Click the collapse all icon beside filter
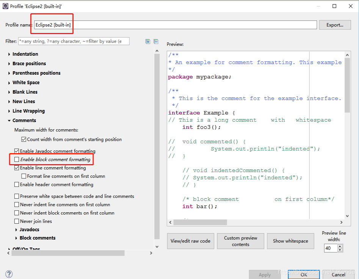 [x=156, y=42]
